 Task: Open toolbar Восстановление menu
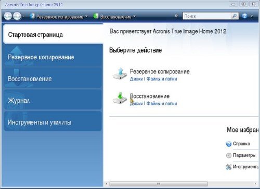click(116, 17)
